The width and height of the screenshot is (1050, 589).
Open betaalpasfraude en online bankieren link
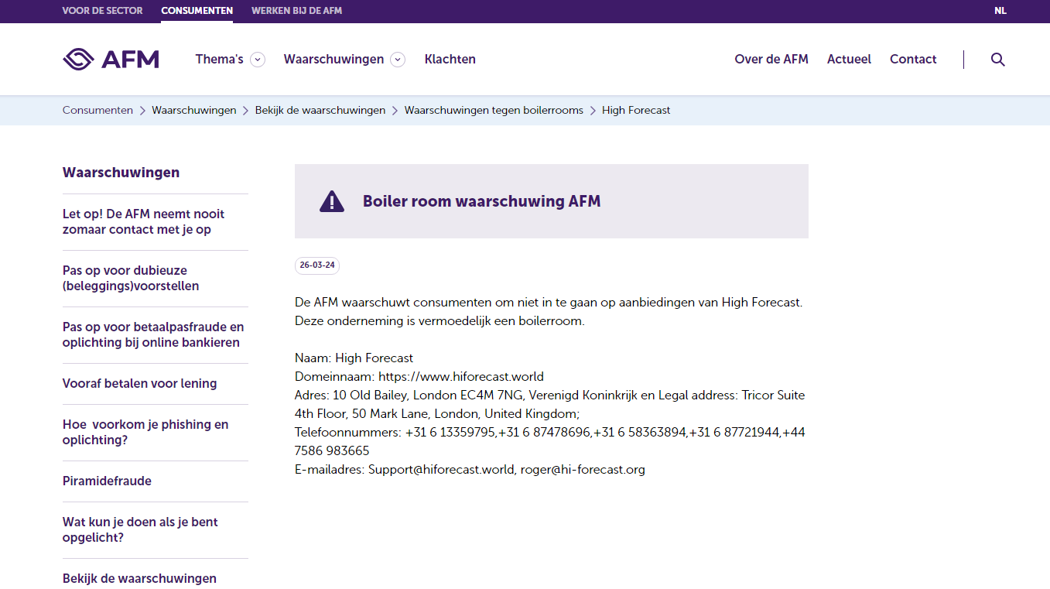click(153, 335)
